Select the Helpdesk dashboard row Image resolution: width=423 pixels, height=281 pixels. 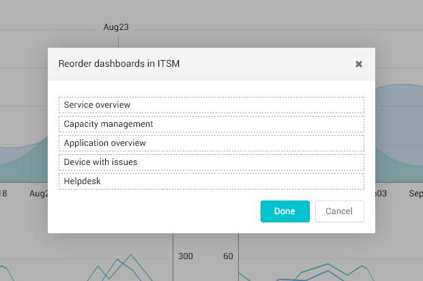(x=211, y=181)
